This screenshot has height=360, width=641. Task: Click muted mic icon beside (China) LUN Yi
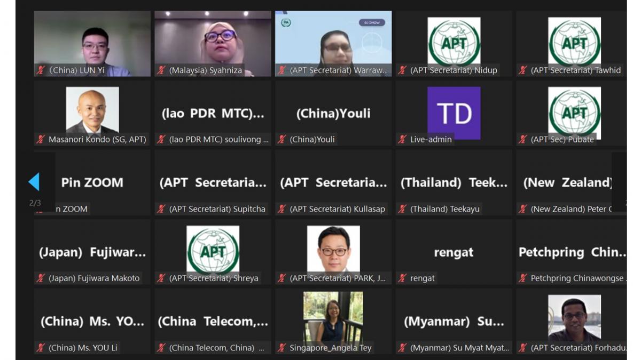(41, 70)
